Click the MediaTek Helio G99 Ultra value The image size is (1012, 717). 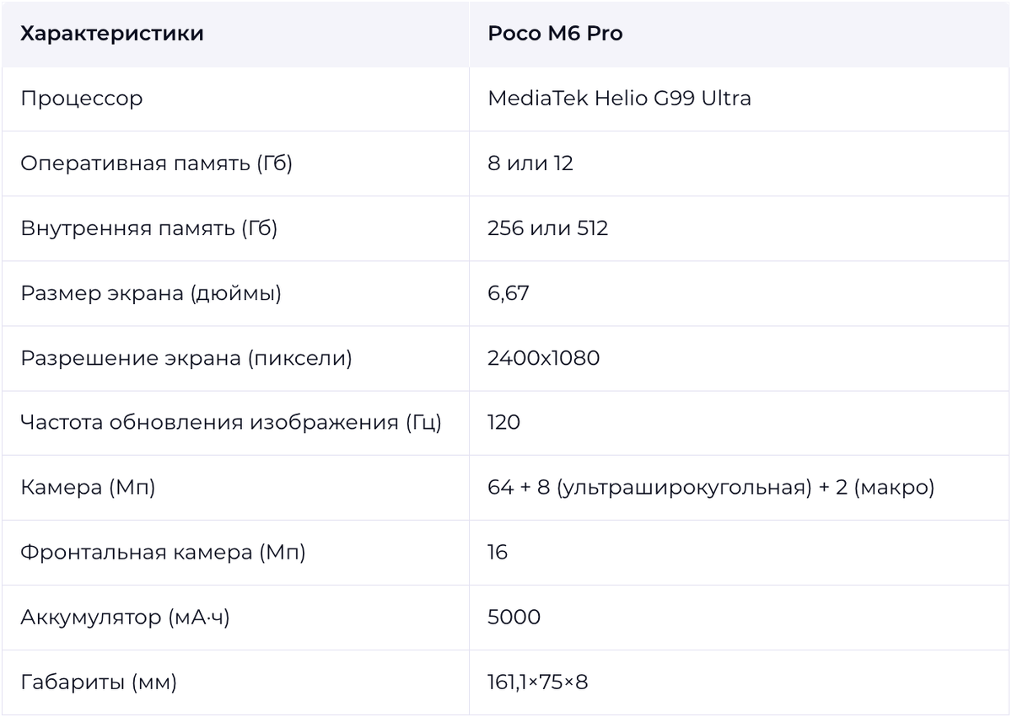pyautogui.click(x=619, y=99)
